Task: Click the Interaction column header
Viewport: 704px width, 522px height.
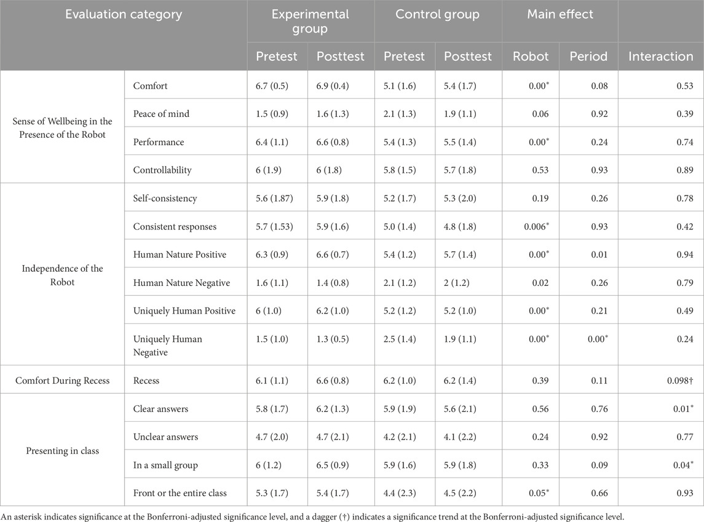Action: 660,57
